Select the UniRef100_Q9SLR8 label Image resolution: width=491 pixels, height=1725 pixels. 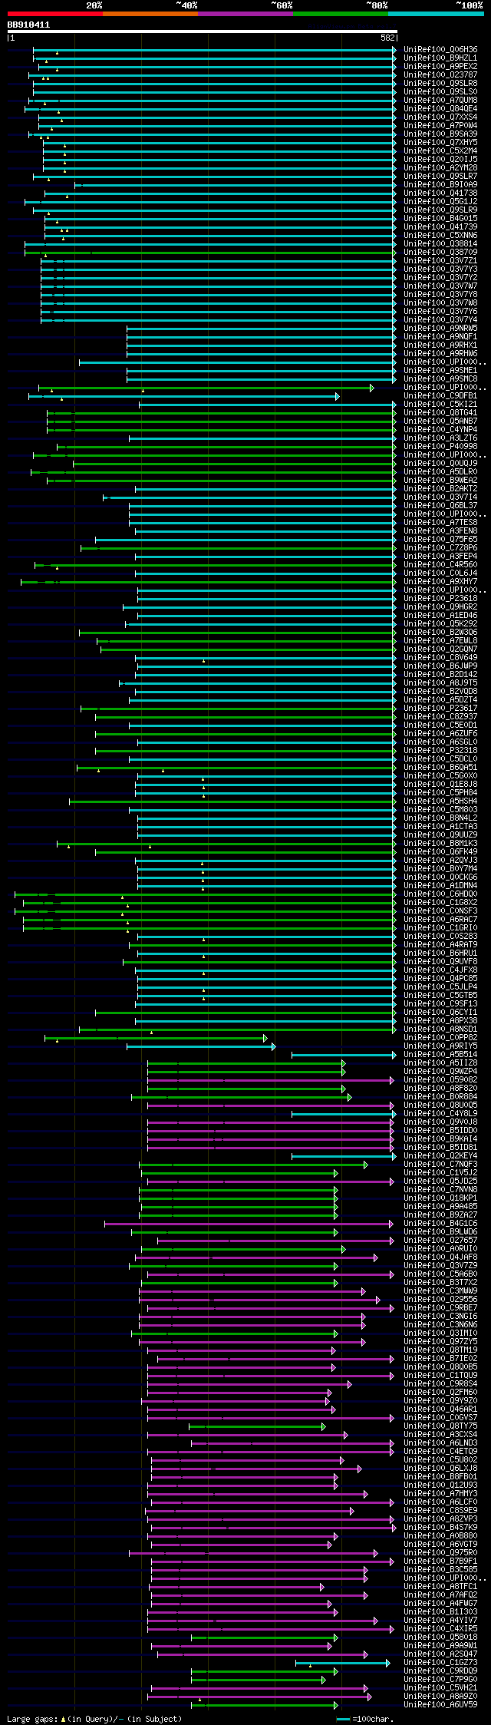point(440,83)
